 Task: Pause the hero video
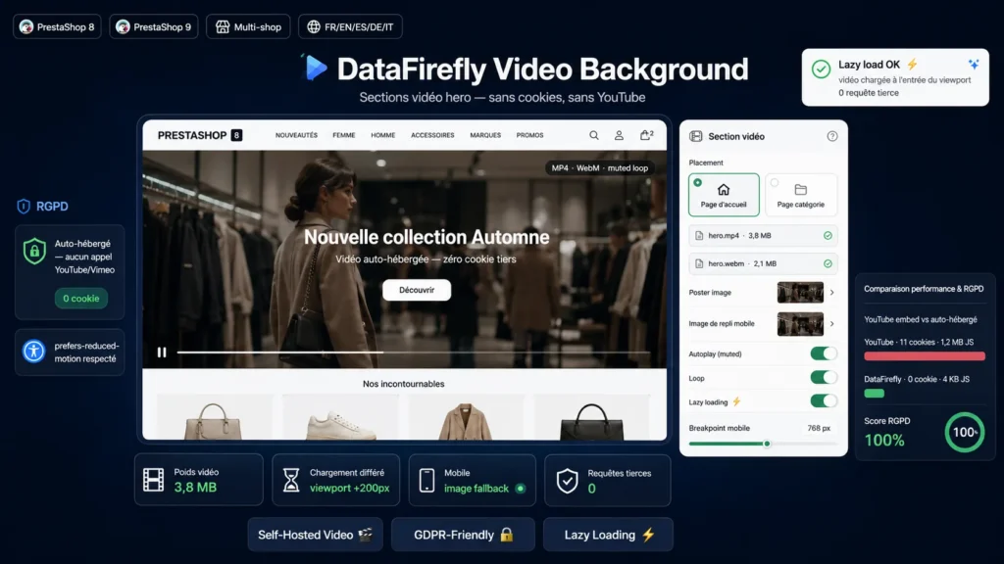point(162,352)
